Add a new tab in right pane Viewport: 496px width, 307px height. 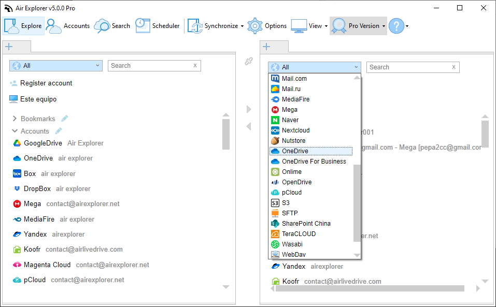tap(267, 47)
